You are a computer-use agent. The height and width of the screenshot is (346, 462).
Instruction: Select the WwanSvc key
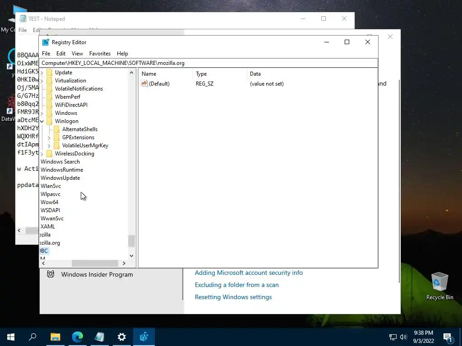point(52,219)
